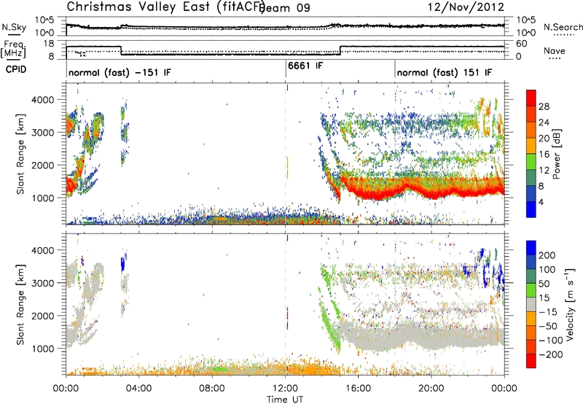
Task: Click the red top segment of Power colorbar
Action: 531,98
